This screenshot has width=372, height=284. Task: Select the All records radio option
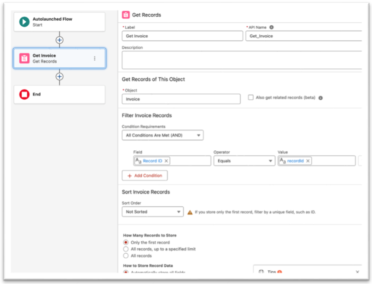click(x=126, y=256)
